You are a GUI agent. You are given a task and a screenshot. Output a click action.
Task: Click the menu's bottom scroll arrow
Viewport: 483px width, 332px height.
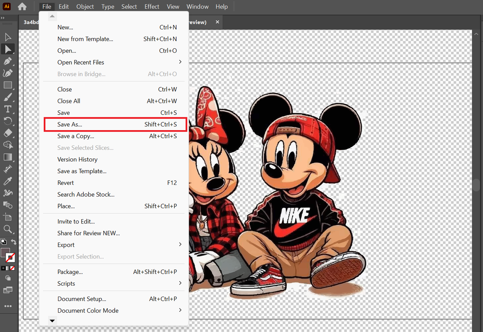click(52, 321)
